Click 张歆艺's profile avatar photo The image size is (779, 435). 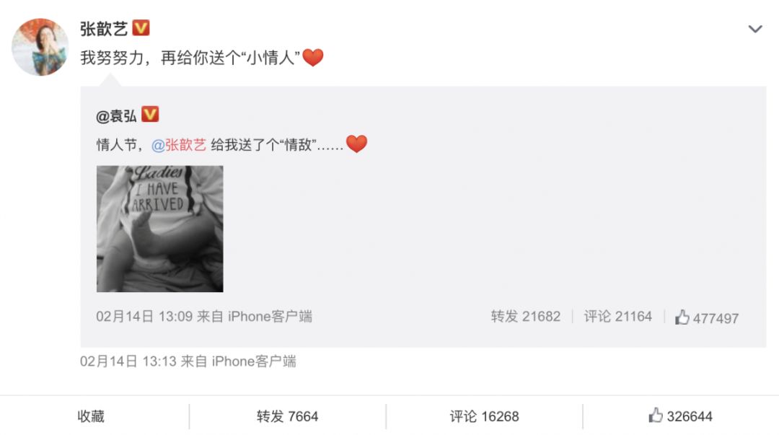(x=40, y=47)
